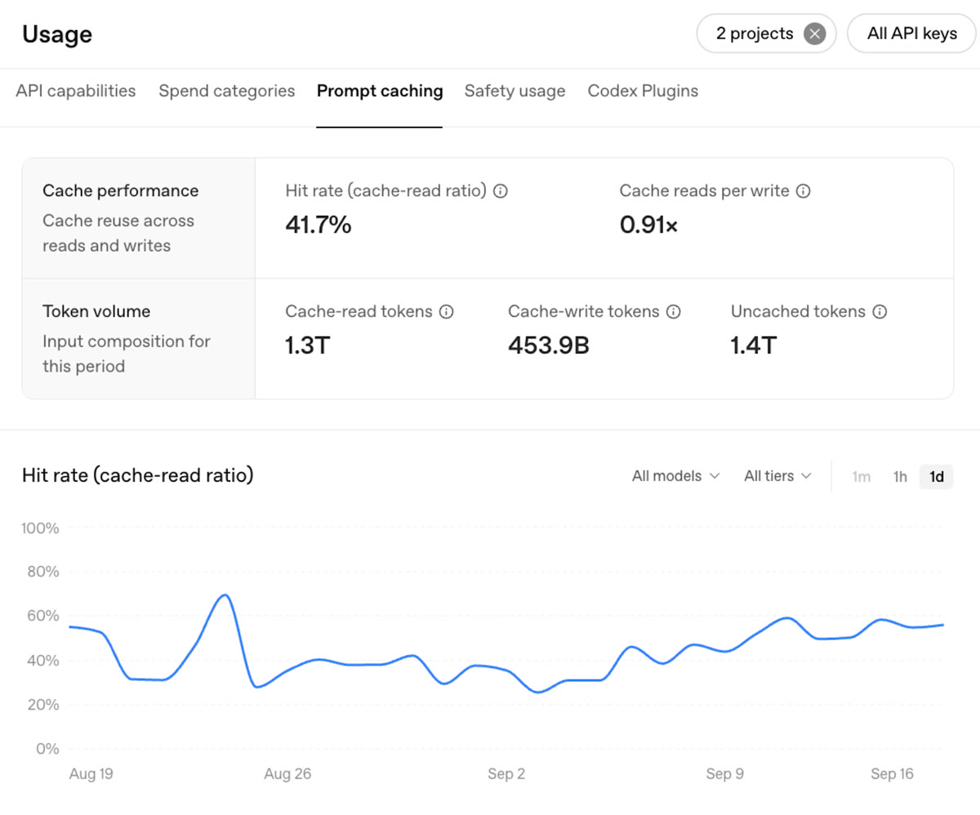Expand the All models dropdown
This screenshot has height=815, width=980.
pos(676,476)
